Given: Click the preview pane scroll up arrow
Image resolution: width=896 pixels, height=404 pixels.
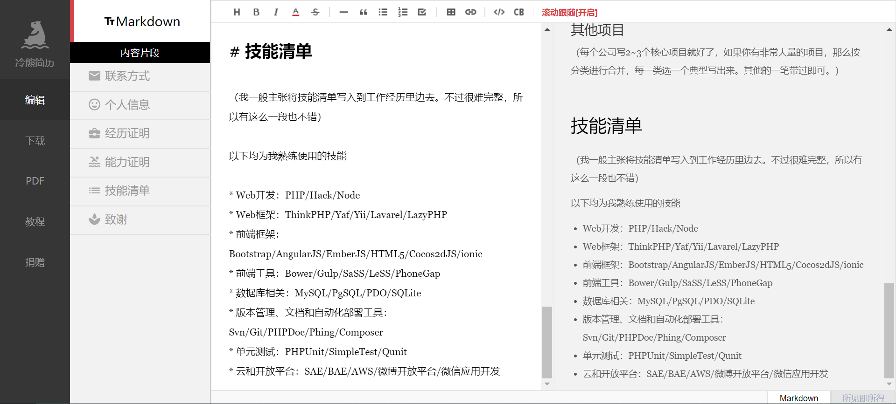Looking at the screenshot, I should [x=889, y=29].
